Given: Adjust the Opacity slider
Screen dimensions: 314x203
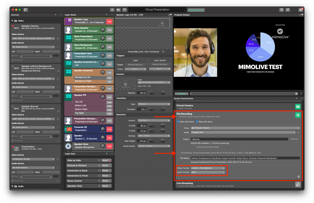Looking at the screenshot, I should tap(157, 93).
